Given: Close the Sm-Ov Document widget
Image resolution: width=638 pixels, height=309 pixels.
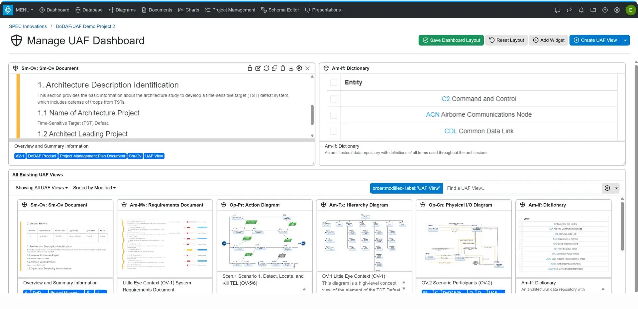Looking at the screenshot, I should 307,68.
